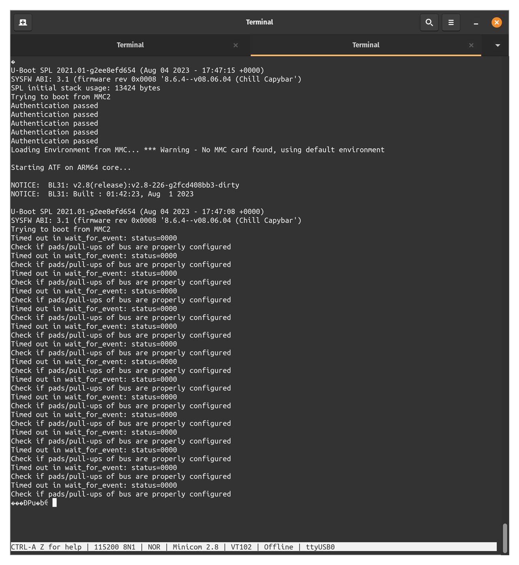Click the 'NOTICE: BL31: v2.8(release)' line

tap(125, 185)
